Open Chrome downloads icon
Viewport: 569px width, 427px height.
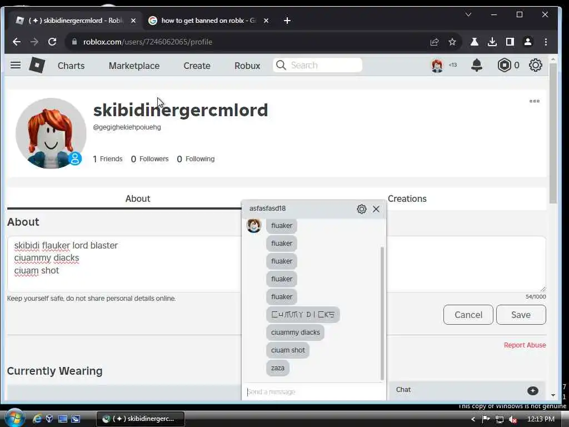[492, 42]
